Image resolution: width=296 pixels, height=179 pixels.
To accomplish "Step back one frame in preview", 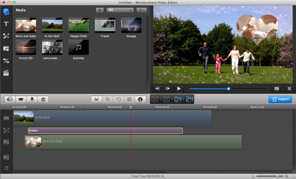I will coord(157,89).
